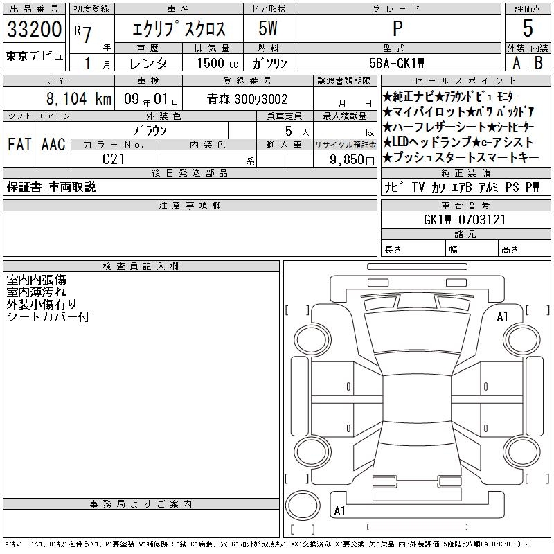Viewport: 554px width, 554px height.
Task: Click the A1 mark near the top-right of the car
Action: click(503, 316)
